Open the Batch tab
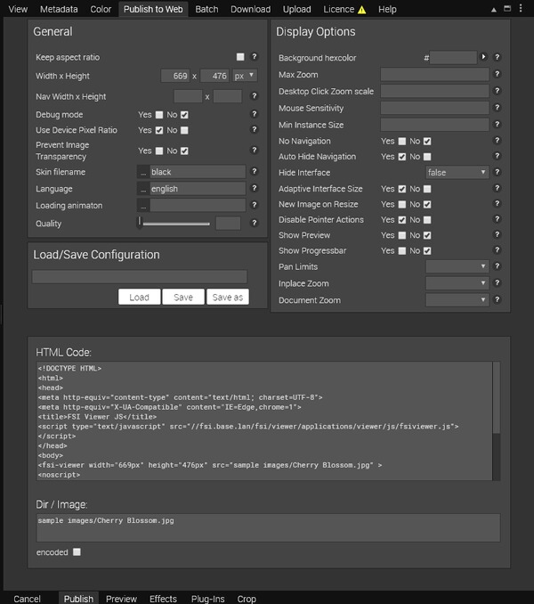The width and height of the screenshot is (534, 604). click(206, 9)
